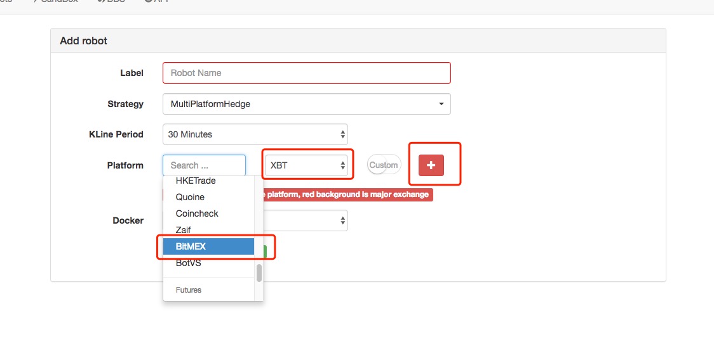Click the Add robot panel title
The height and width of the screenshot is (344, 714).
click(83, 41)
